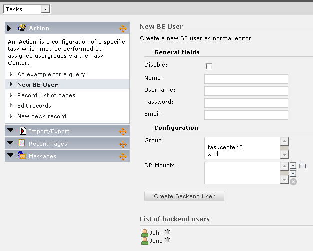The image size is (313, 251).
Task: Select 'New news record' action
Action: [x=41, y=116]
